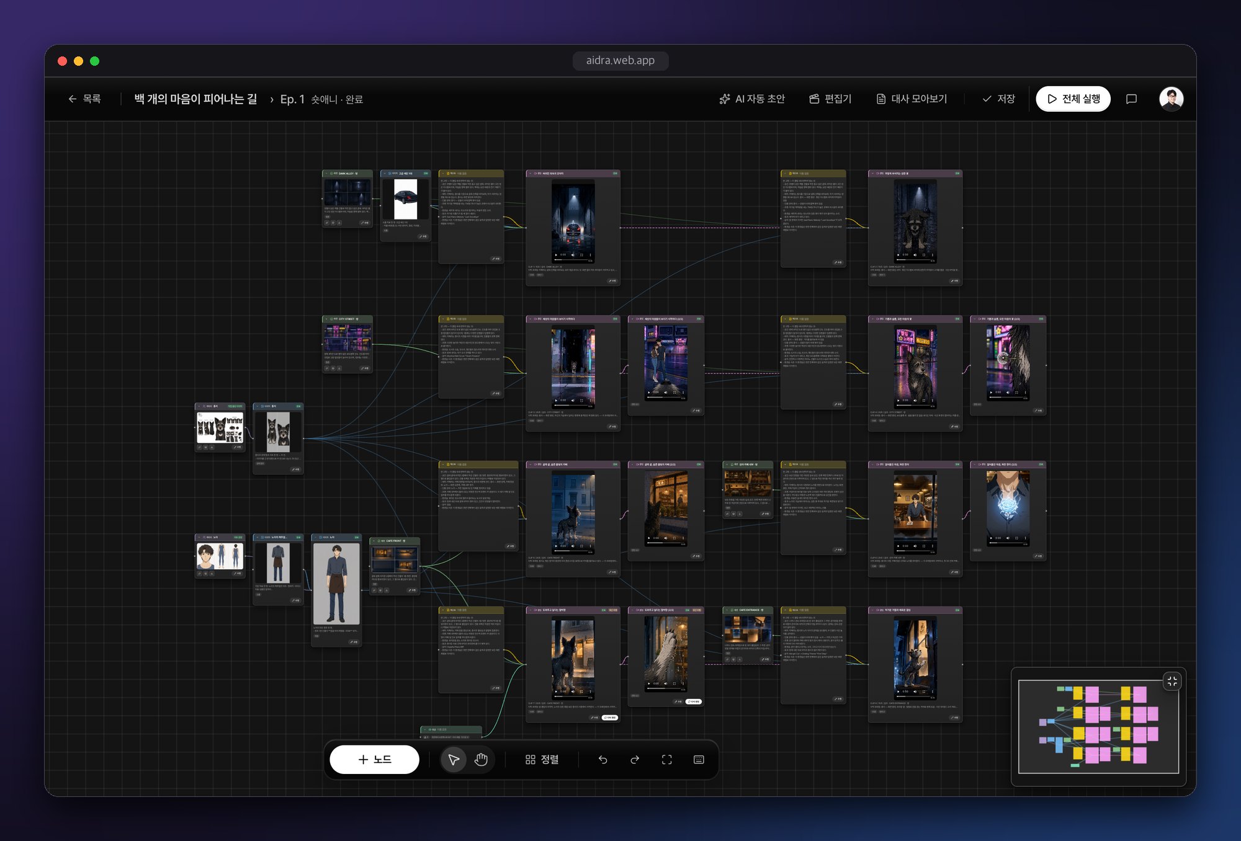Click the minimap overview area

tap(1098, 727)
